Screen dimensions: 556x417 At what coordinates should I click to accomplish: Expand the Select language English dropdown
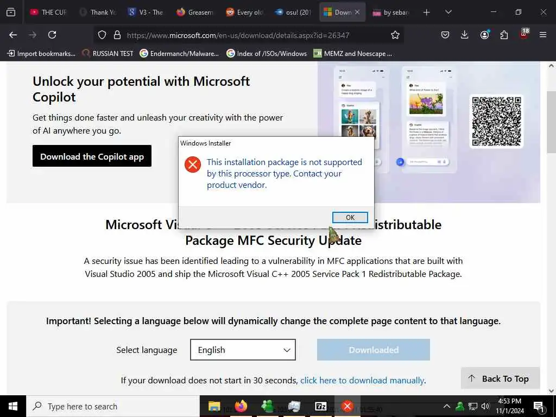pos(243,350)
